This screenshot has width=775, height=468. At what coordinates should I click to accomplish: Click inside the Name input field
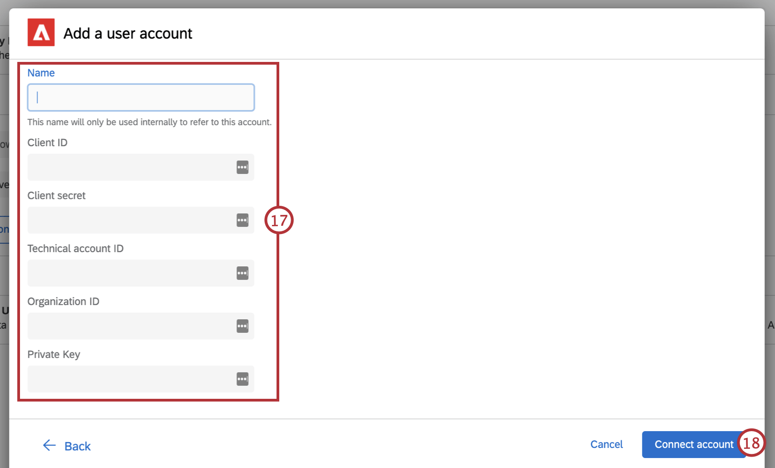point(141,97)
